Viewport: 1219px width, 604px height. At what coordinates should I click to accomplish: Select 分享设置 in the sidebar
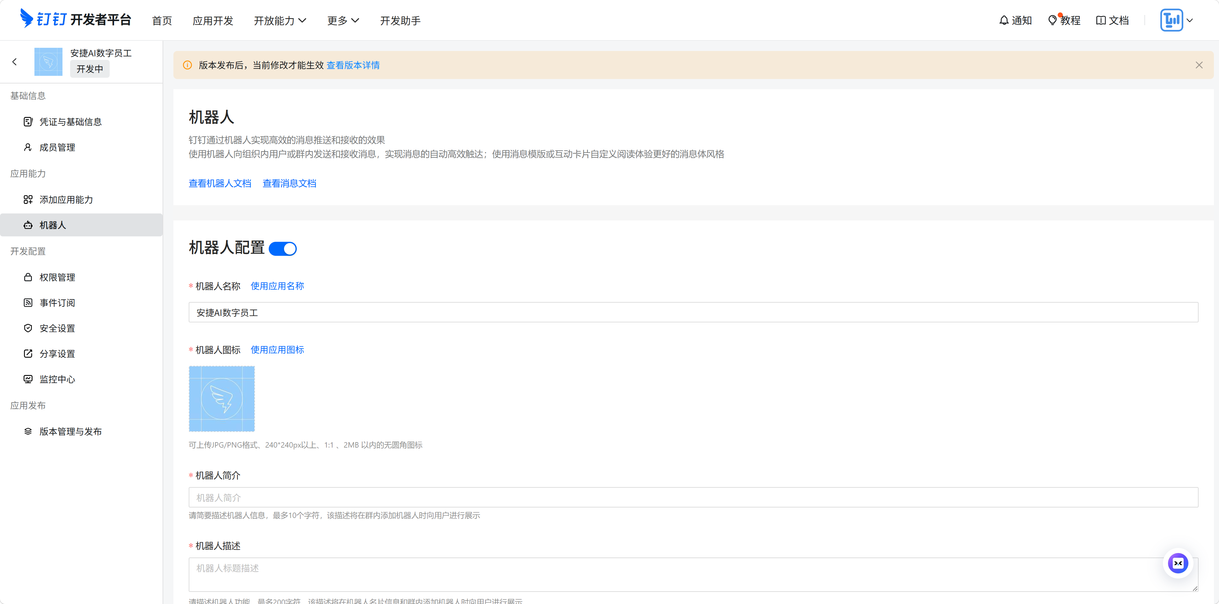pos(81,354)
